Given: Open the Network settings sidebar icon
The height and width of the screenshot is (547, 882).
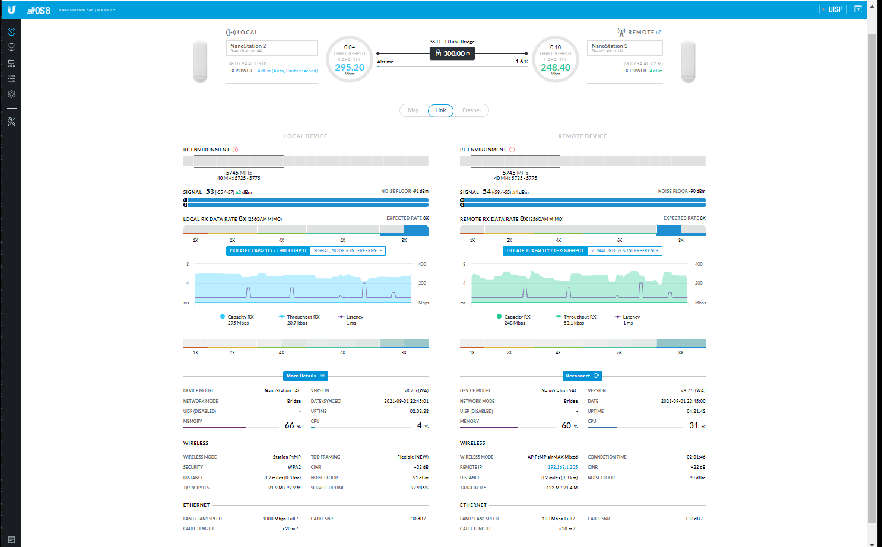Looking at the screenshot, I should click(x=11, y=63).
